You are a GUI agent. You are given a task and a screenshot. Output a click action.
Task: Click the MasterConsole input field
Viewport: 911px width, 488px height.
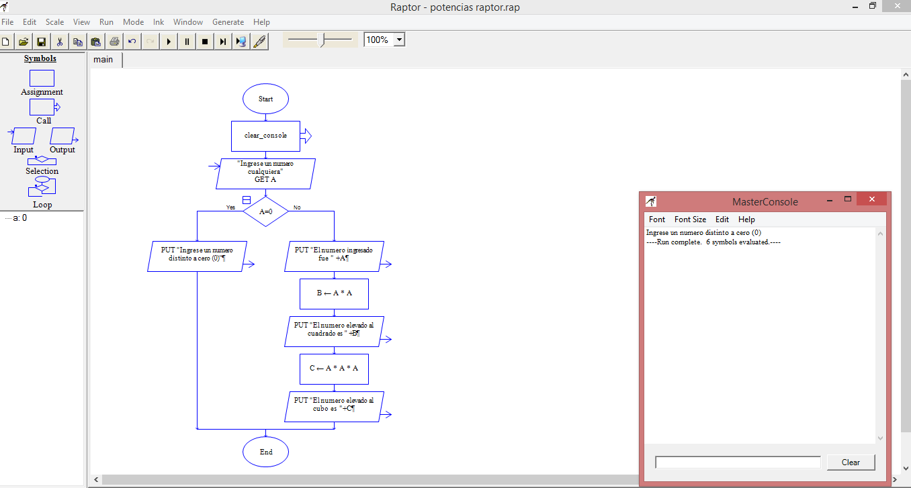tap(737, 462)
